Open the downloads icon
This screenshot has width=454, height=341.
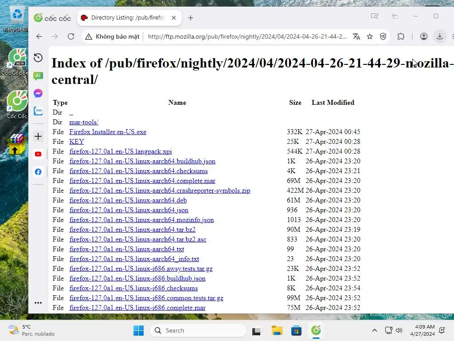tap(439, 36)
